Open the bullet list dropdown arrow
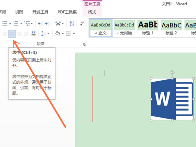Viewport: 196px width, 147px height. pyautogui.click(x=10, y=24)
